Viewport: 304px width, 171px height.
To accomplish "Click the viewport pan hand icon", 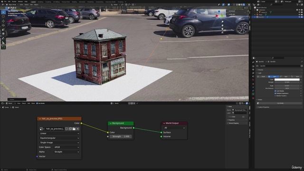I will [x=222, y=25].
